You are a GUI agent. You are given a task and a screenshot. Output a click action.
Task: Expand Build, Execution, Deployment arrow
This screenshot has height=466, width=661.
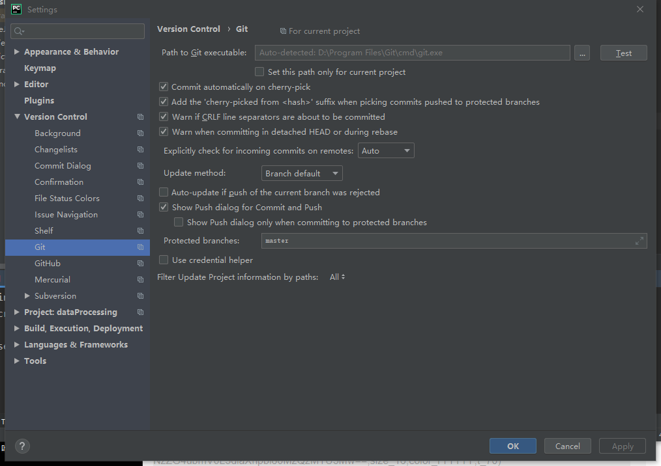tap(16, 328)
